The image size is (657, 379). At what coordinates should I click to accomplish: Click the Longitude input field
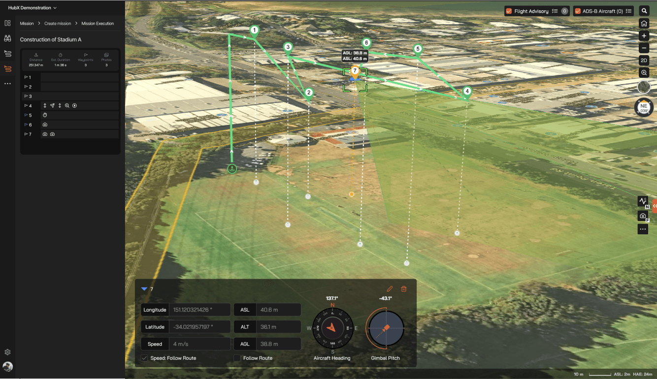(199, 310)
